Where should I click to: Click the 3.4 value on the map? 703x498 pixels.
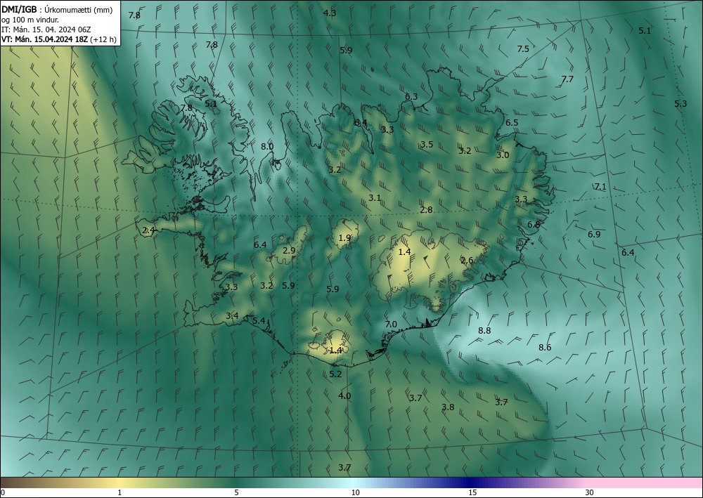point(232,316)
